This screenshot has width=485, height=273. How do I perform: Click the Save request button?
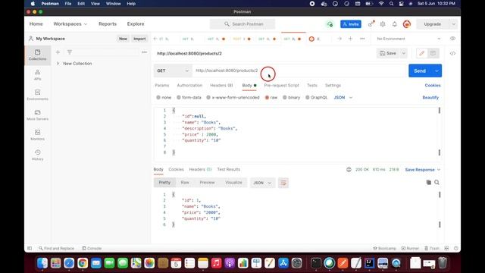coord(388,53)
